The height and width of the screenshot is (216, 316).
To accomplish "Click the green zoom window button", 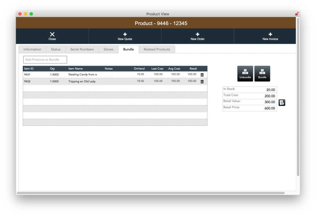I will 31,14.
